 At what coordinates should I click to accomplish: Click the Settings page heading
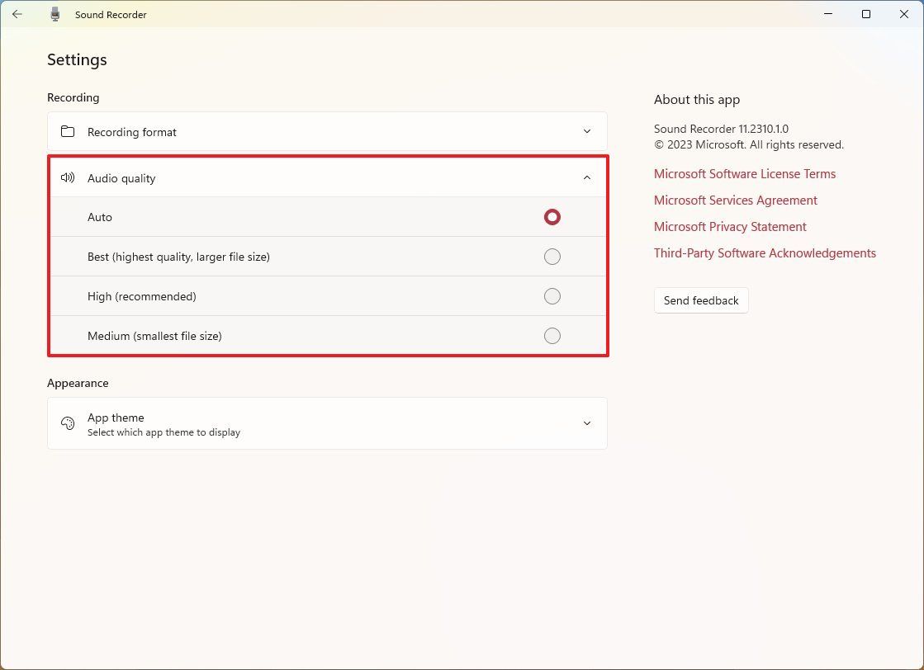77,59
